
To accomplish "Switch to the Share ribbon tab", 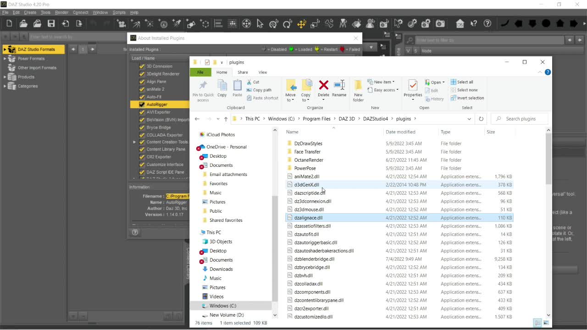I will click(243, 72).
